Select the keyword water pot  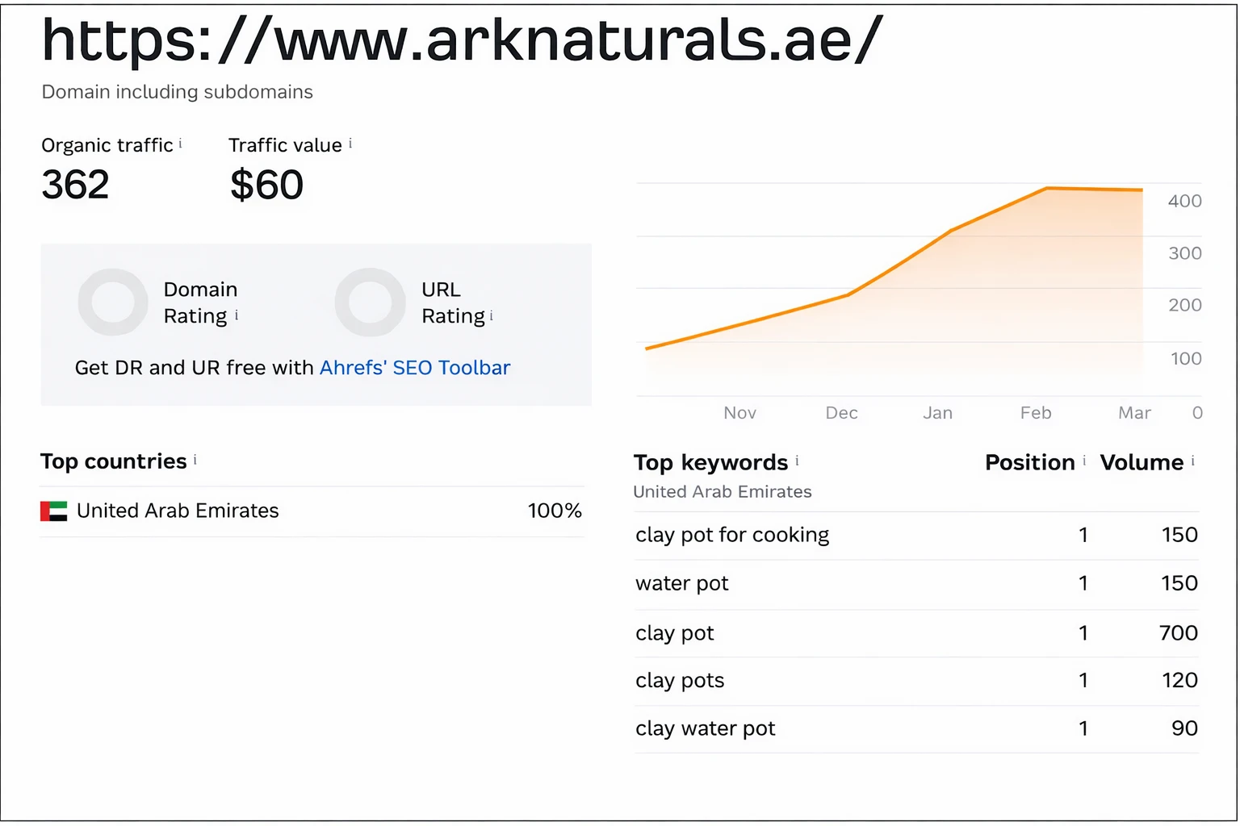[681, 583]
